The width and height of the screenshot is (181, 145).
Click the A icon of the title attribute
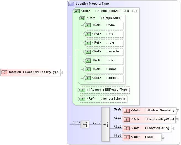88,61
